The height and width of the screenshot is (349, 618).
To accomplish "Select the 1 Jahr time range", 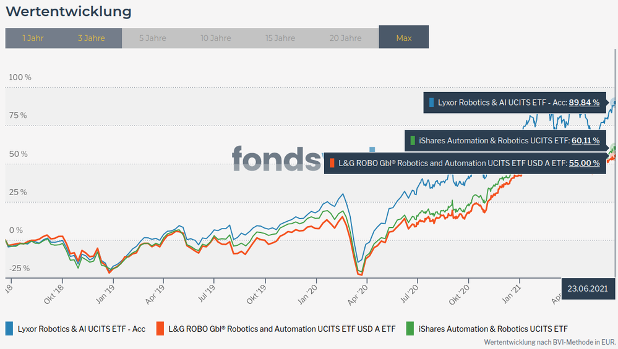I will tap(33, 38).
